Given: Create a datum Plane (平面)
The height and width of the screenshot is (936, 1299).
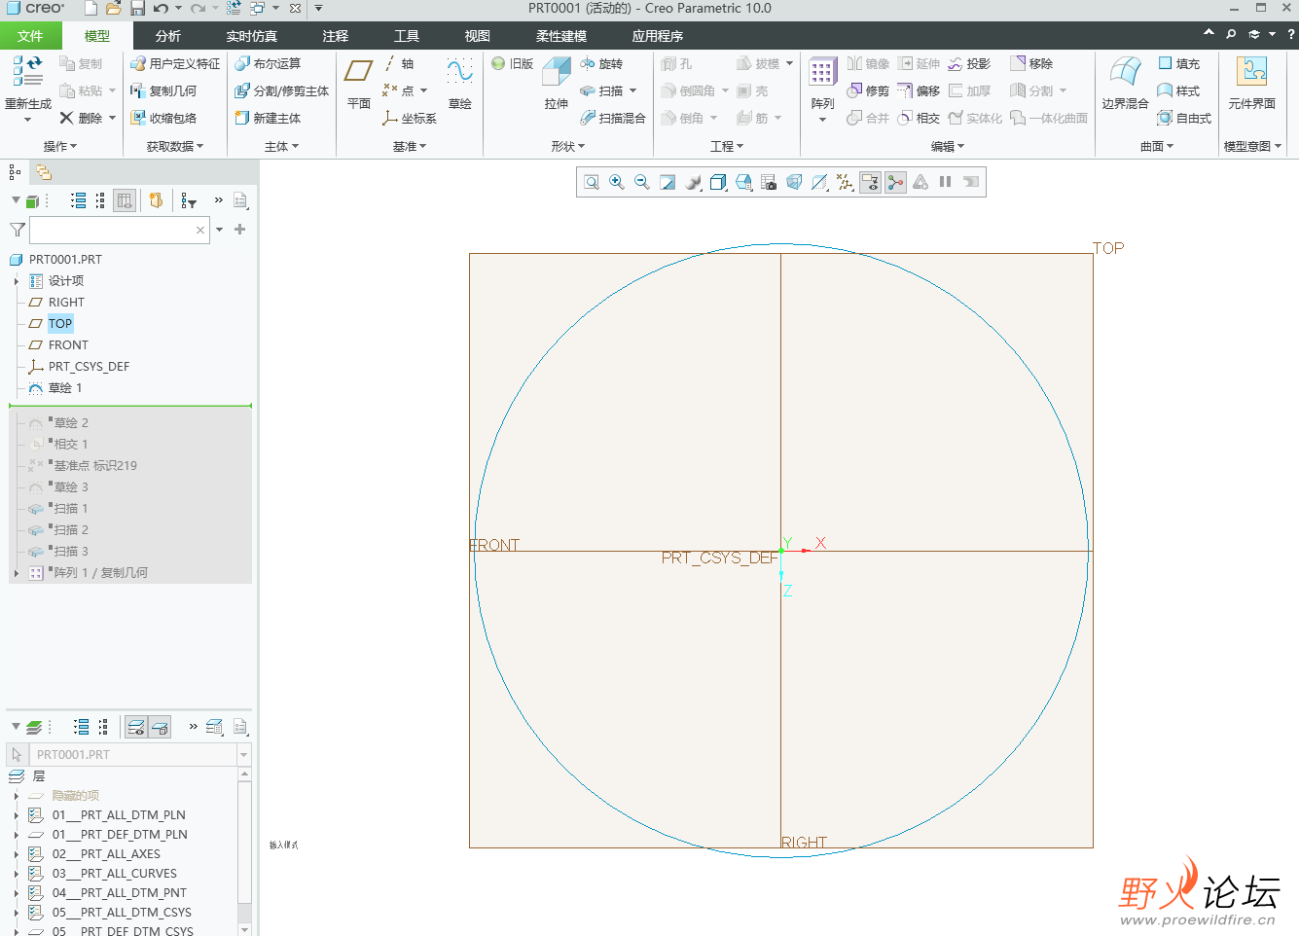Looking at the screenshot, I should 358,83.
